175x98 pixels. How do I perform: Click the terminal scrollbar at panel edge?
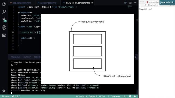click(x=137, y=92)
